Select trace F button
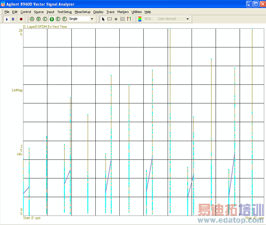This screenshot has height=225, width=266. (64, 19)
